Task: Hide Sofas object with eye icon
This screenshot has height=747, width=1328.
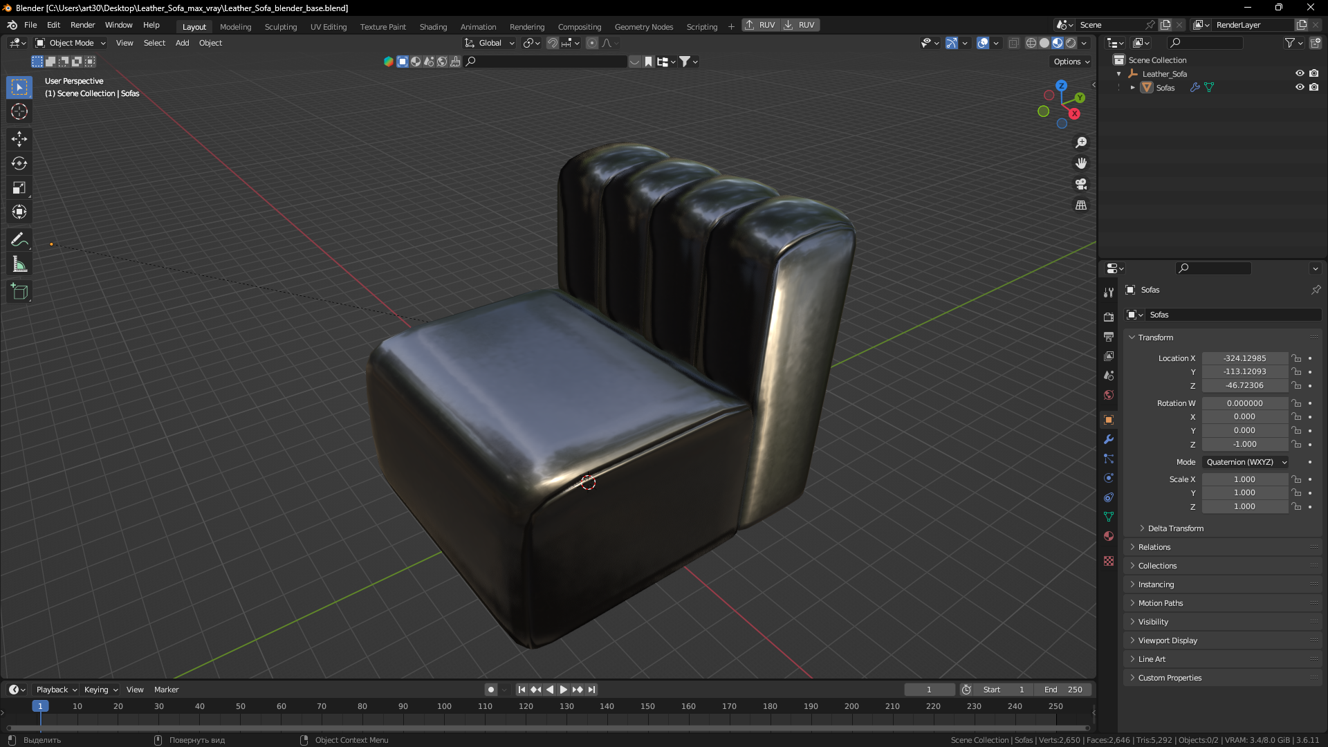Action: 1300,87
